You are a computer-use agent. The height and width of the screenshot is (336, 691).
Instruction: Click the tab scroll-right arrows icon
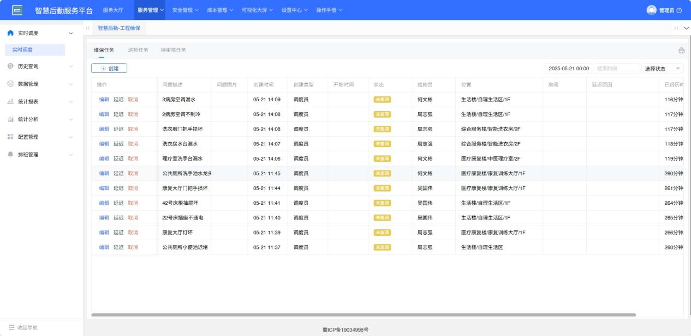676,28
